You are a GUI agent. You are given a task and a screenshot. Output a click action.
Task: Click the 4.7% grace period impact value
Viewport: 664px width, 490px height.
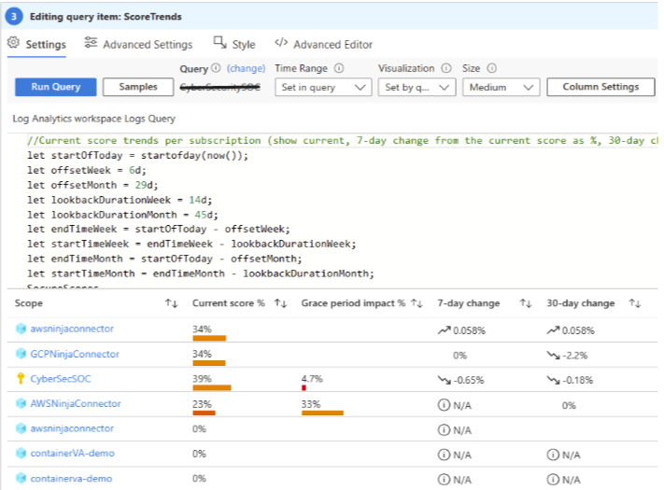coord(312,379)
